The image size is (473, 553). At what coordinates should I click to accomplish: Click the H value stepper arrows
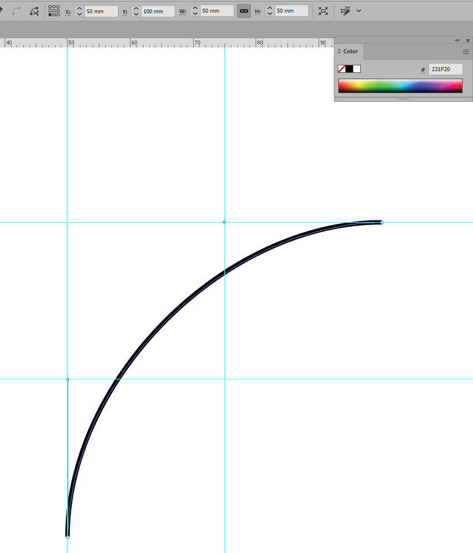click(269, 11)
